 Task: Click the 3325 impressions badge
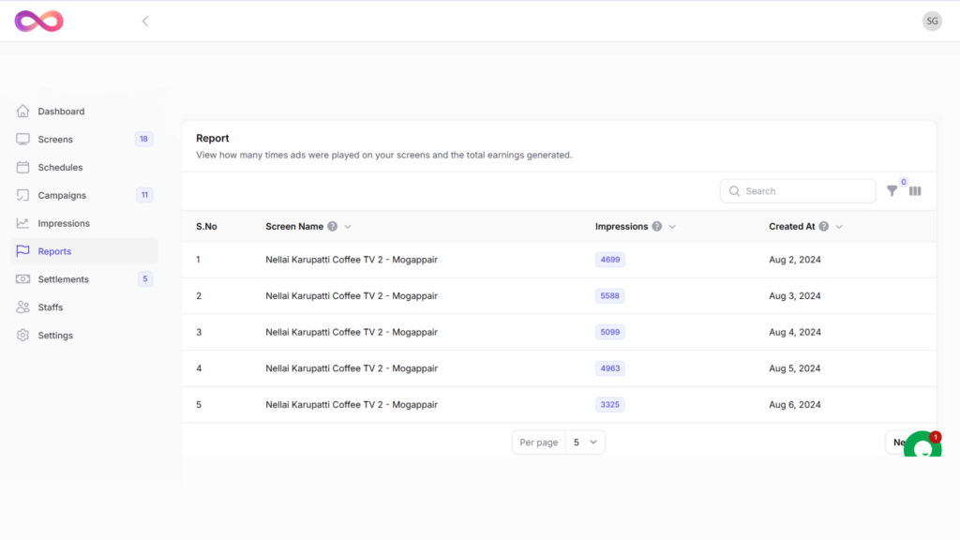609,405
